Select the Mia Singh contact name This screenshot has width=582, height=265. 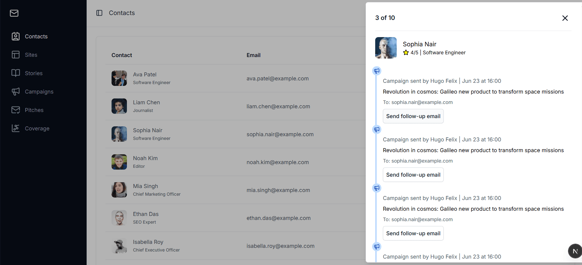pos(146,186)
